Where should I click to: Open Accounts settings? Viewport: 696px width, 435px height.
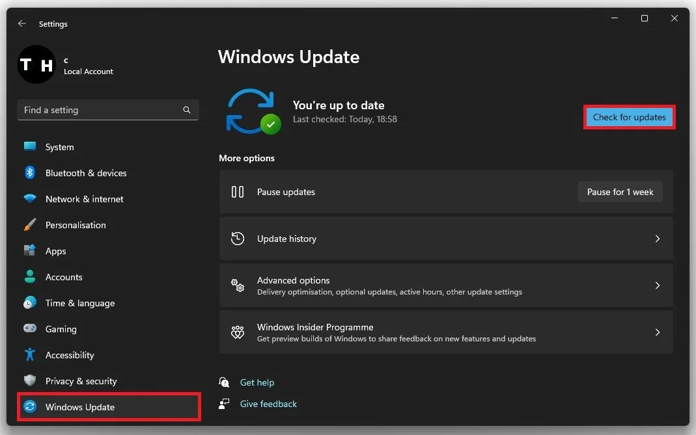108,277
